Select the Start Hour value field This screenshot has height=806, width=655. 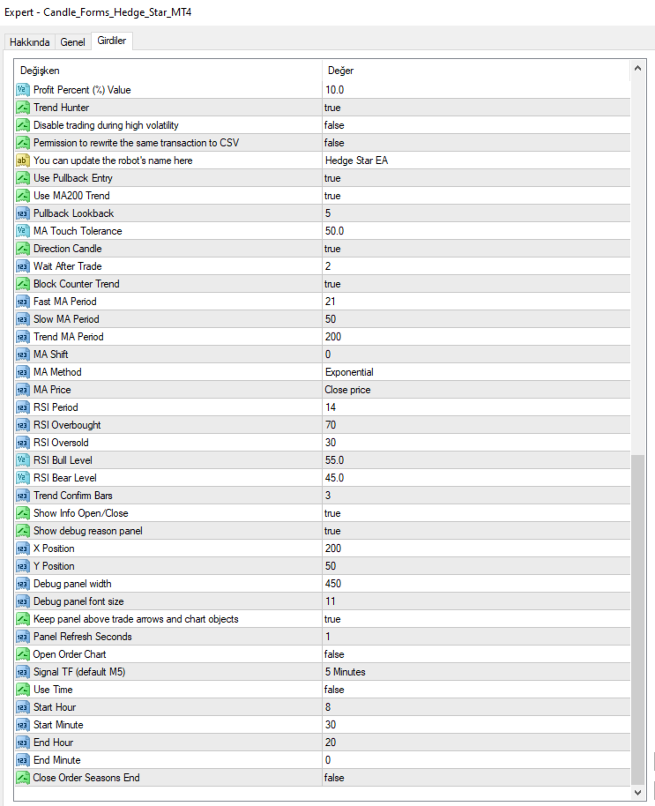pyautogui.click(x=476, y=707)
